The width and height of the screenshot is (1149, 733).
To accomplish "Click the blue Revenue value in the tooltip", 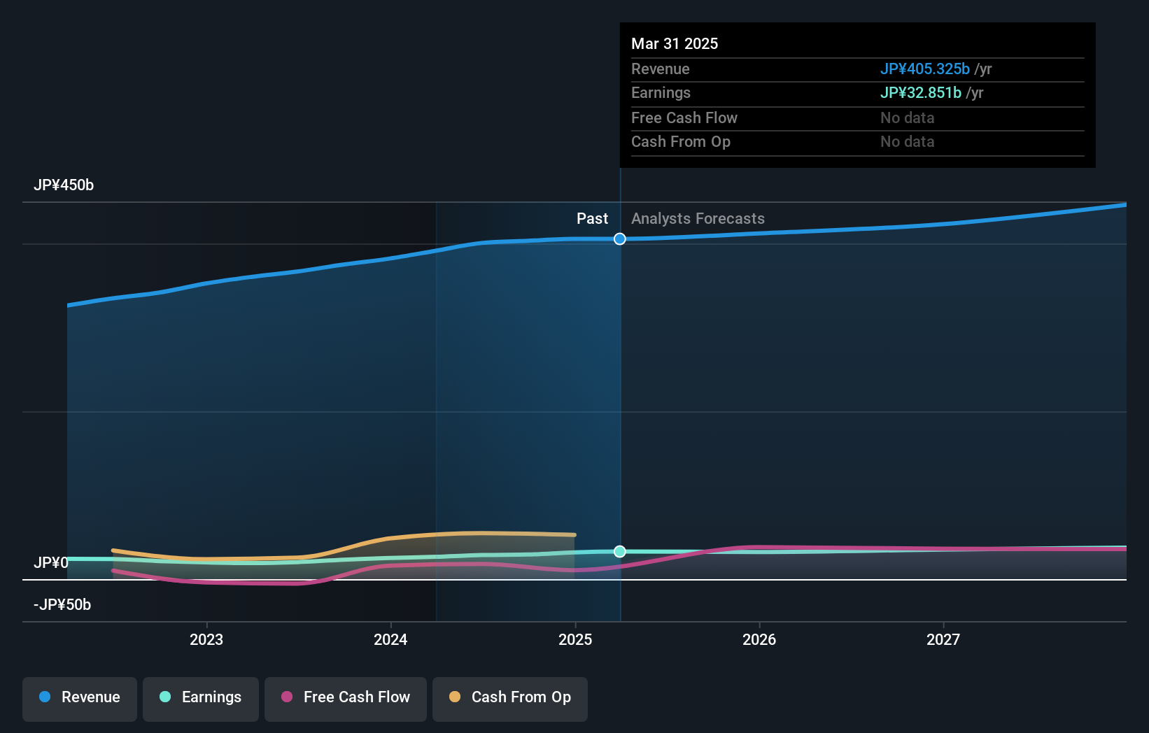I will click(x=924, y=69).
